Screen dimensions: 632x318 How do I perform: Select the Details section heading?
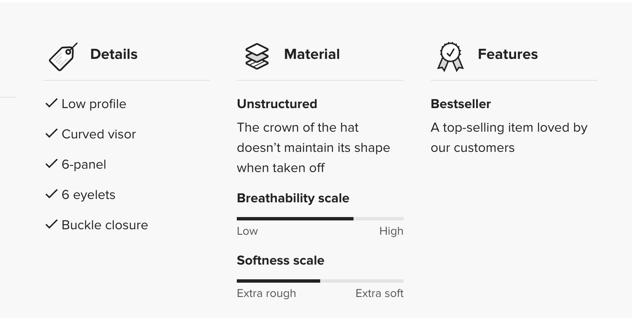(x=114, y=54)
